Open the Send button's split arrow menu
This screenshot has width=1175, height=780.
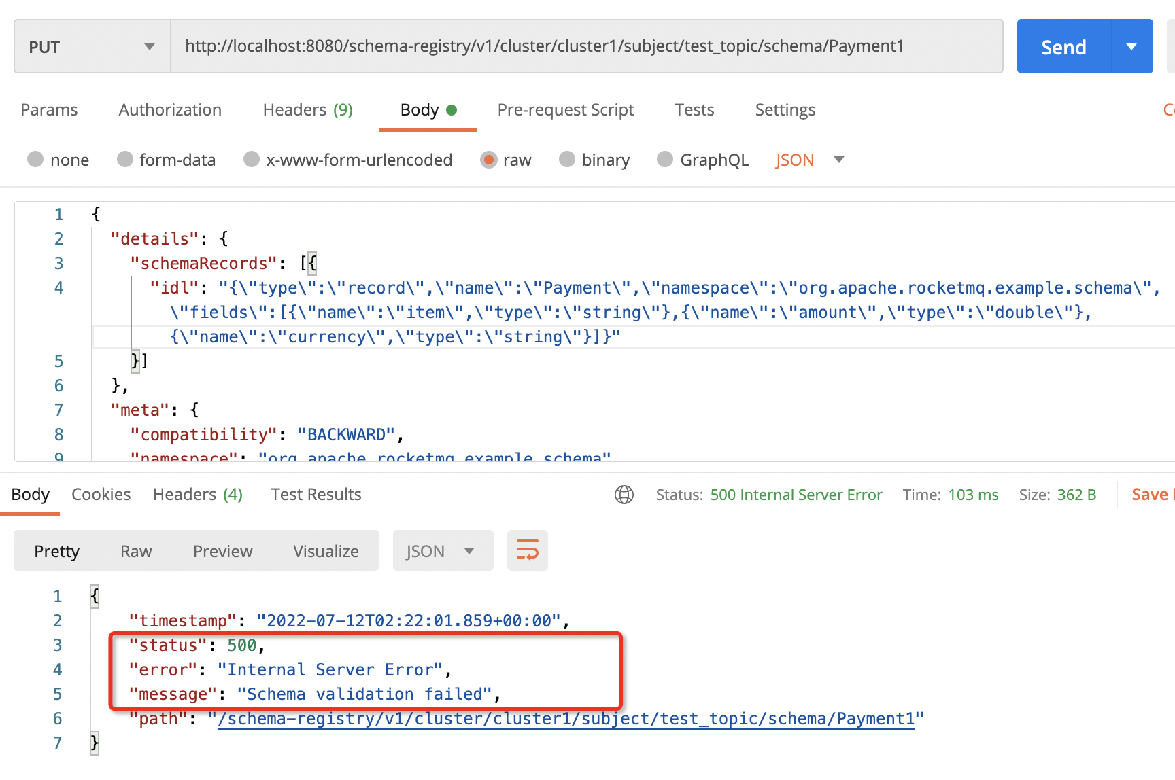point(1131,46)
